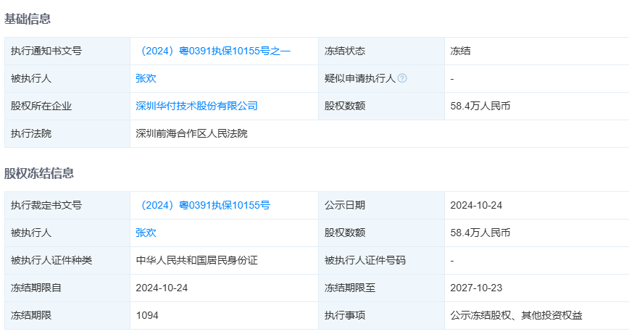The width and height of the screenshot is (629, 334).
Task: Click the 执行法院 label cell
Action: coord(31,133)
